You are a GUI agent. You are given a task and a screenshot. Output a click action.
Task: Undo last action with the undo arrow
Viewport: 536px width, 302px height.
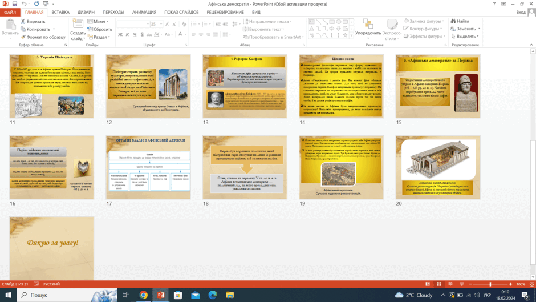tap(24, 4)
